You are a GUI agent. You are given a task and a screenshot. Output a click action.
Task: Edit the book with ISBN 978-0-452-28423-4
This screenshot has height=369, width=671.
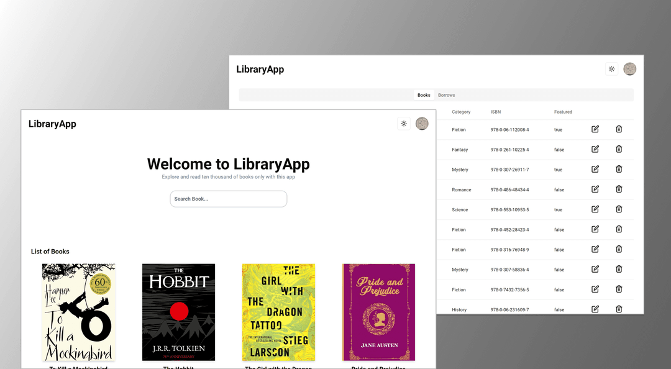pos(595,229)
